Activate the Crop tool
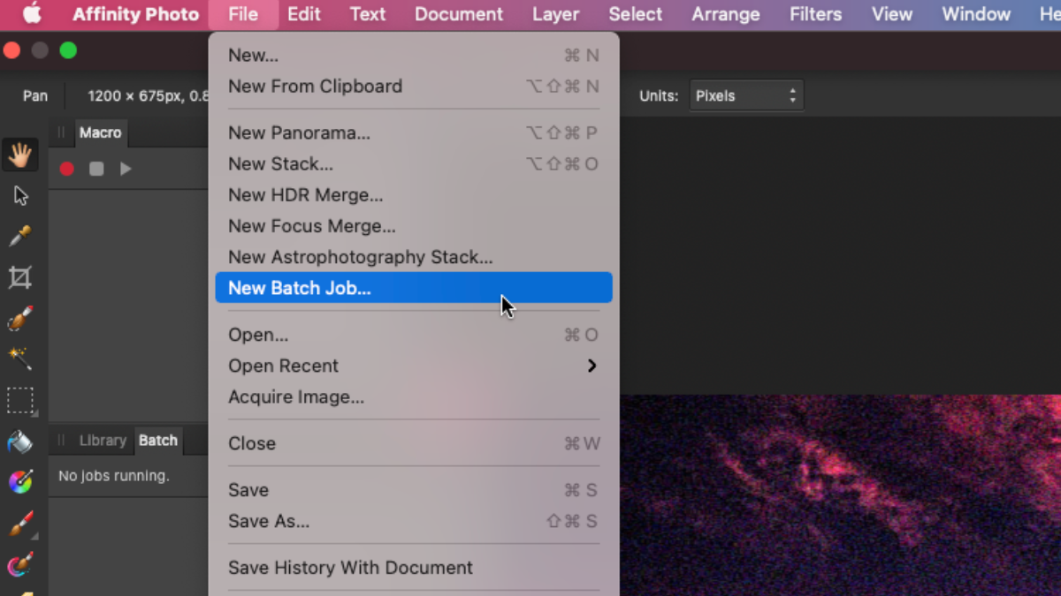The width and height of the screenshot is (1061, 596). tap(20, 276)
